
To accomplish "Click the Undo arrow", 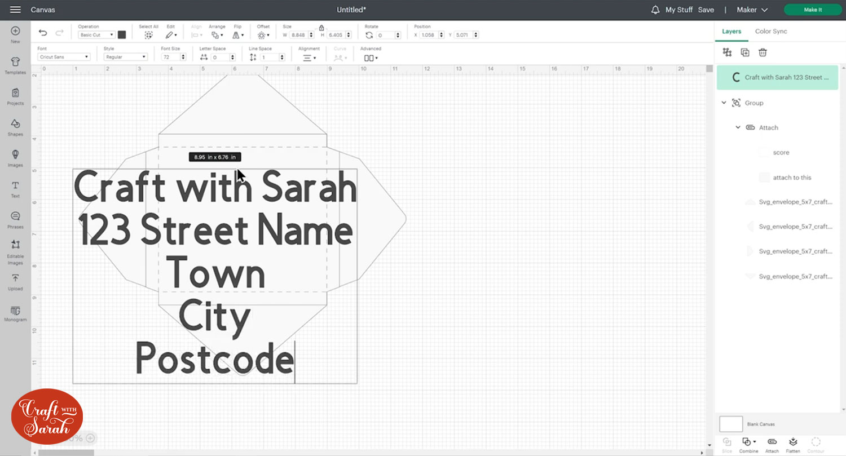I will (43, 33).
